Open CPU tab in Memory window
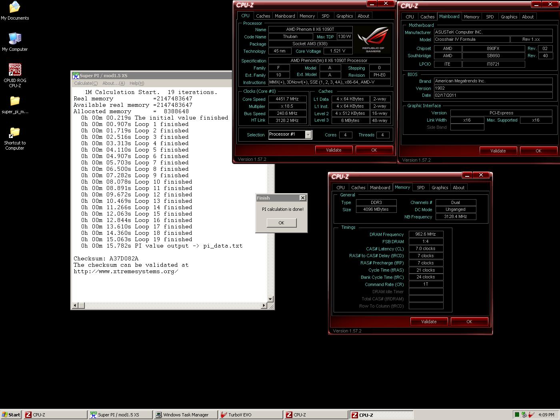 pyautogui.click(x=340, y=188)
